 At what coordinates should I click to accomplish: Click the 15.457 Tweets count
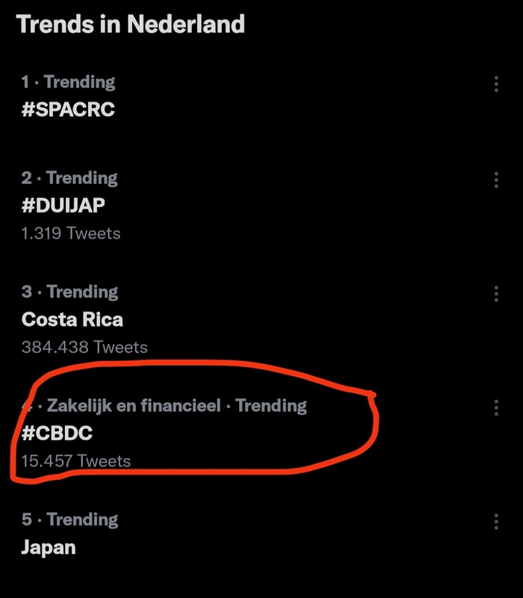(x=75, y=460)
